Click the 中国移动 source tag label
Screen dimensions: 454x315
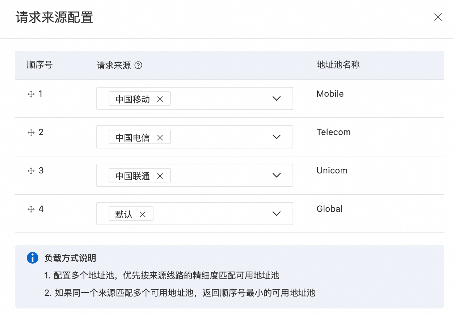tap(133, 99)
